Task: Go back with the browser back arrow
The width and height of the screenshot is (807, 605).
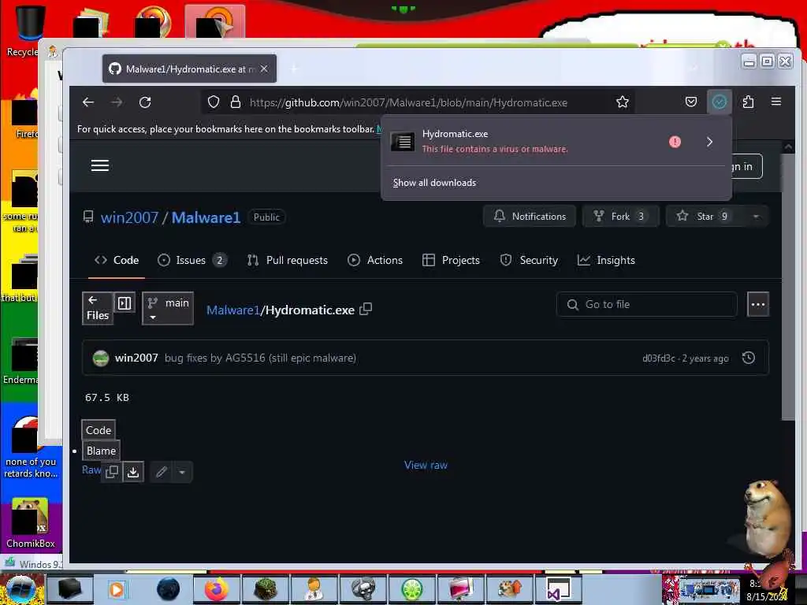Action: 88,102
